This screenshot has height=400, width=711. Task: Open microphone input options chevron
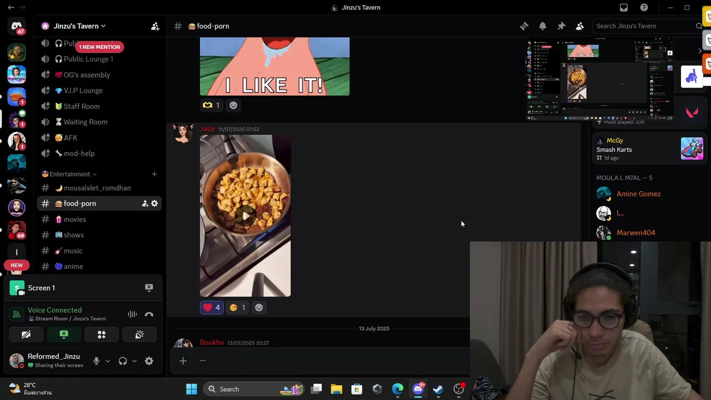coord(108,361)
